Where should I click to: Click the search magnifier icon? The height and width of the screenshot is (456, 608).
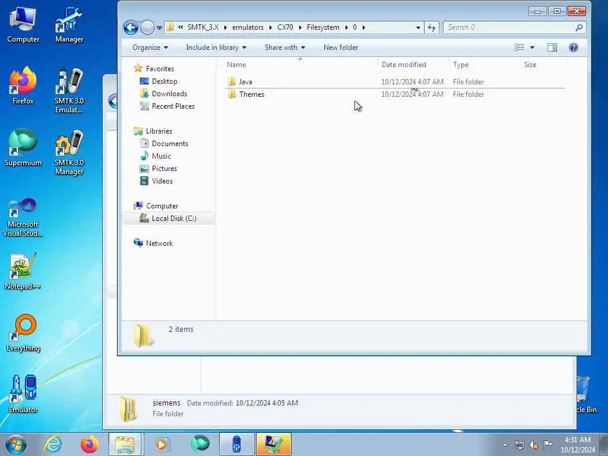(579, 27)
